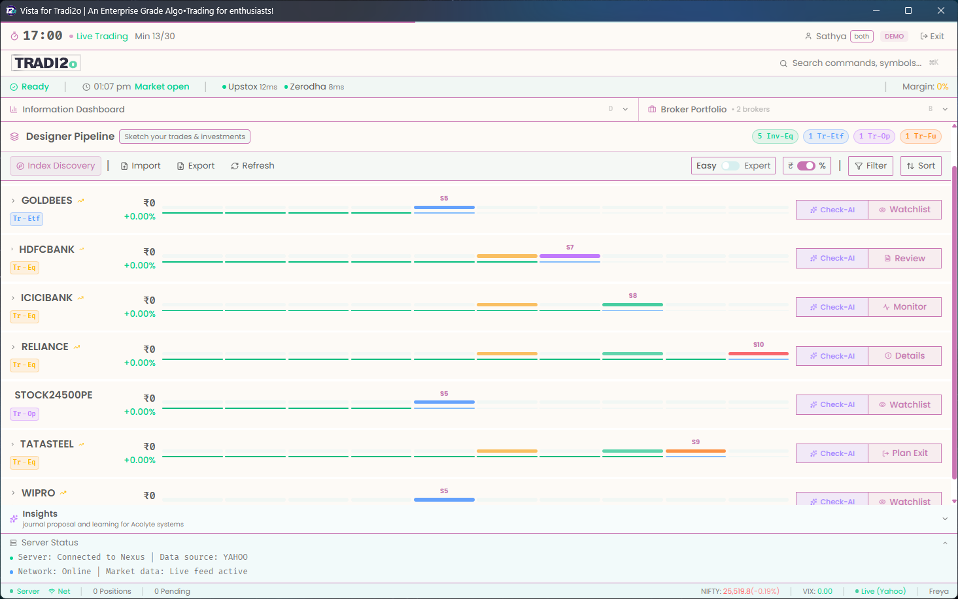This screenshot has width=958, height=599.
Task: Select the Index Discovery compass icon
Action: (x=19, y=166)
